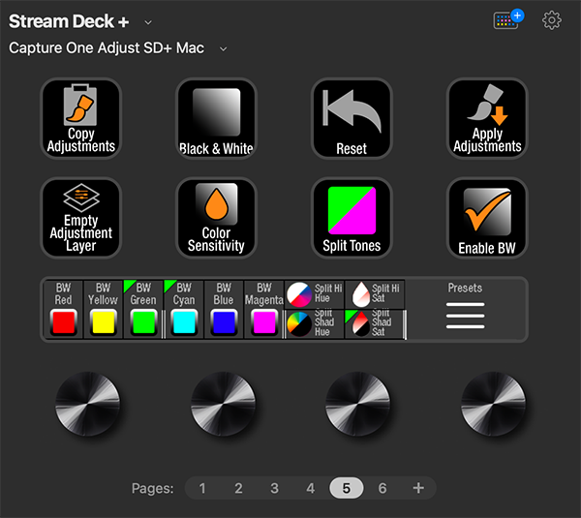
Task: Add a new page with plus button
Action: 418,488
